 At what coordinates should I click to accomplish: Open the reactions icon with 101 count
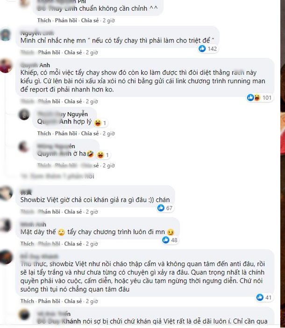pyautogui.click(x=254, y=97)
